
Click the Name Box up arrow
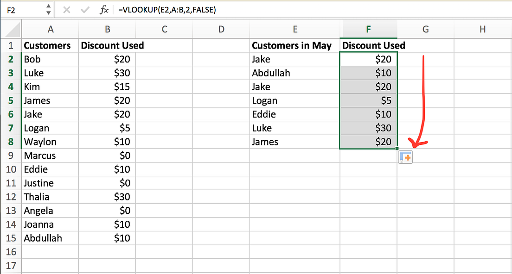click(x=48, y=6)
